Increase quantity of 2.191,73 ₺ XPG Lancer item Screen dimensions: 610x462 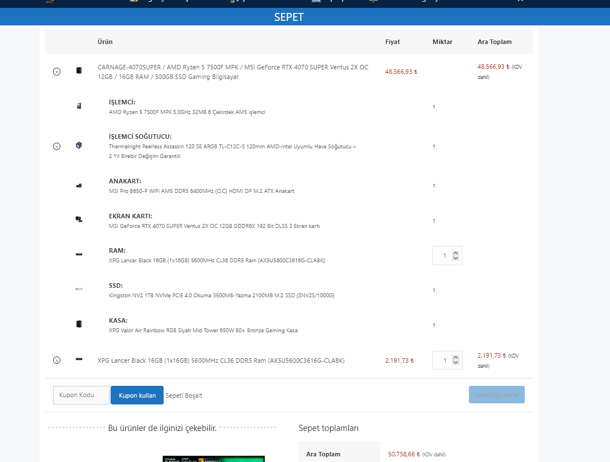455,358
